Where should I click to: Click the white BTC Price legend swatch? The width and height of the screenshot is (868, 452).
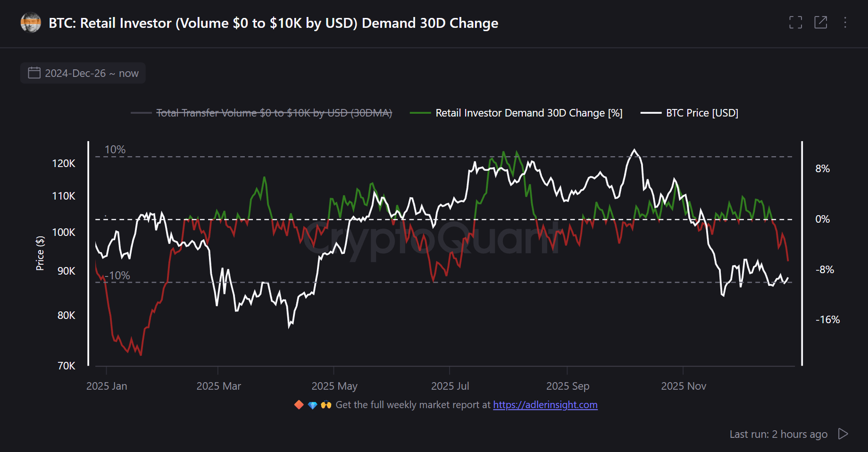651,113
